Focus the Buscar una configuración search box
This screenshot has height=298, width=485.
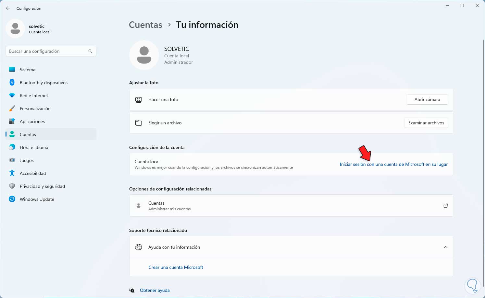[51, 51]
